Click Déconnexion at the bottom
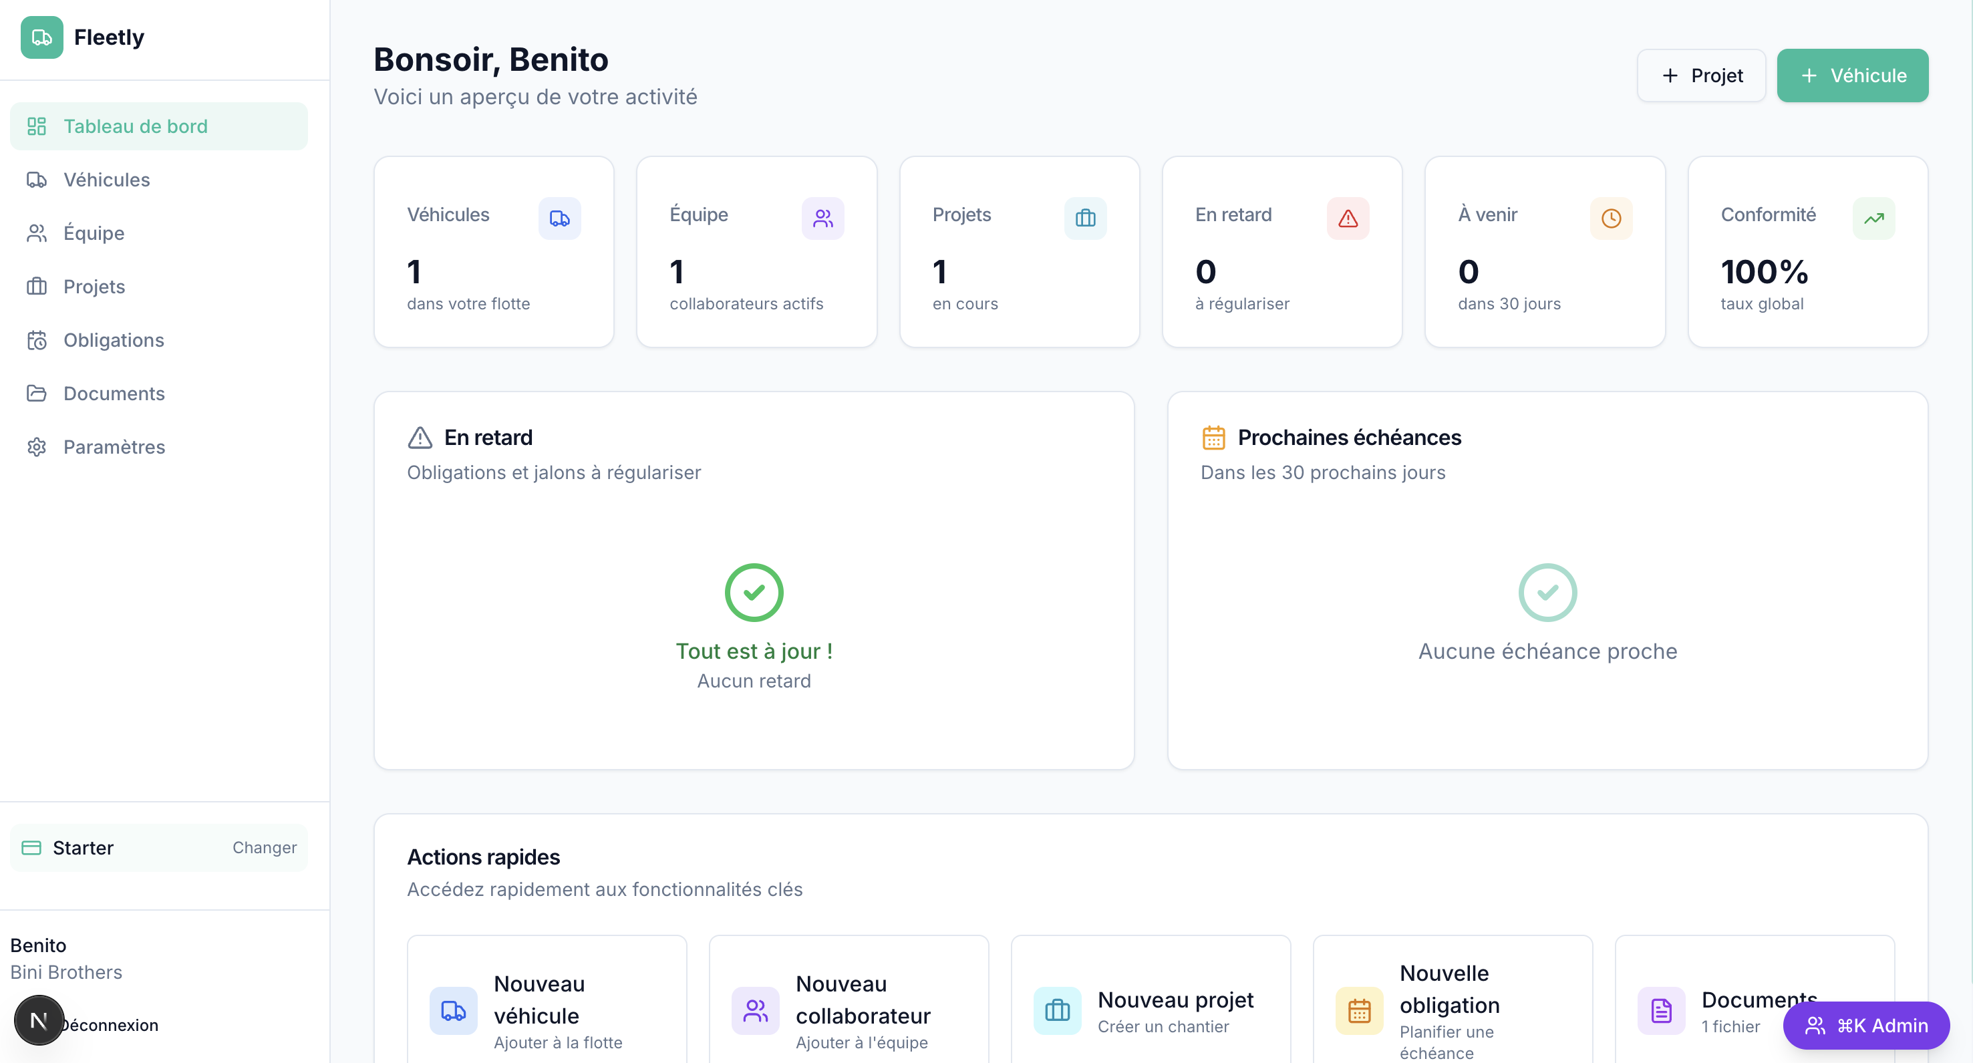1973x1063 pixels. point(110,1024)
